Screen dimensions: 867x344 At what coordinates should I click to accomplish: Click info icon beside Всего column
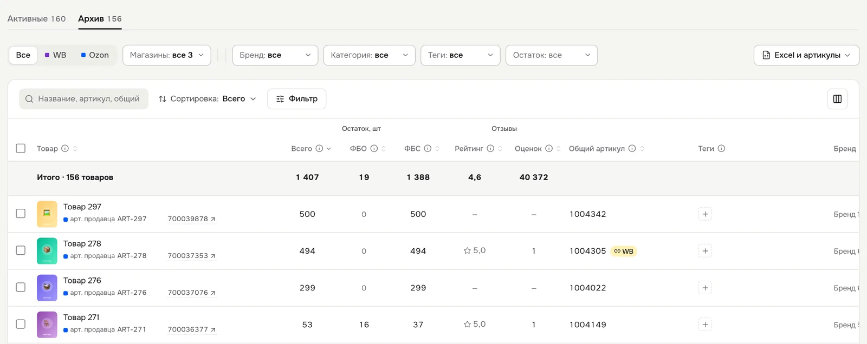click(x=319, y=149)
